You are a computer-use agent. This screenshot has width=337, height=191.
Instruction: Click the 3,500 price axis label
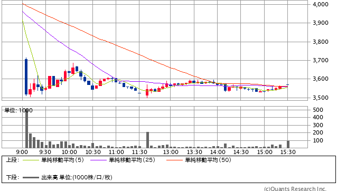point(321,98)
